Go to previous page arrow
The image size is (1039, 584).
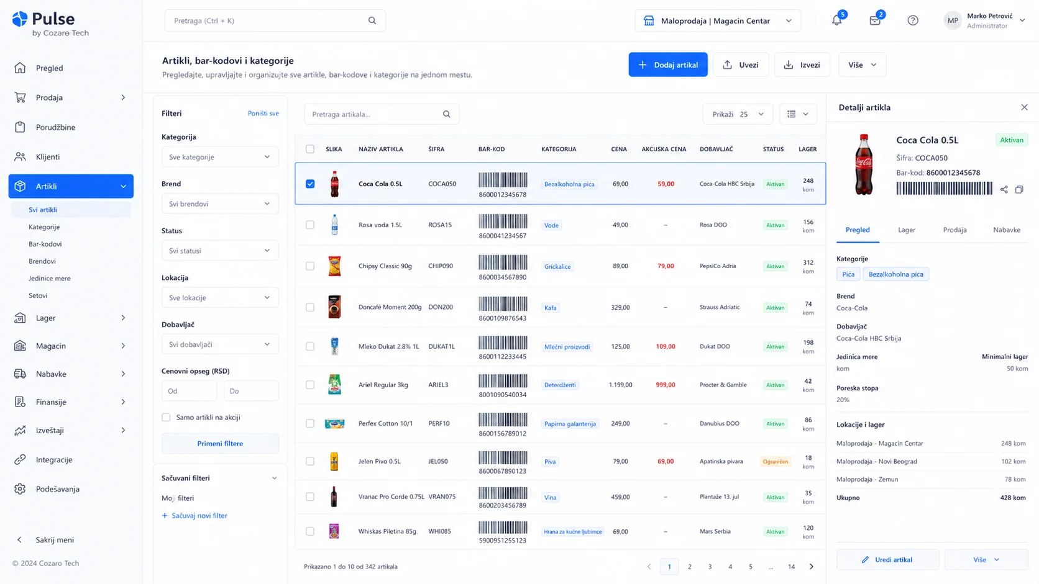pos(649,567)
